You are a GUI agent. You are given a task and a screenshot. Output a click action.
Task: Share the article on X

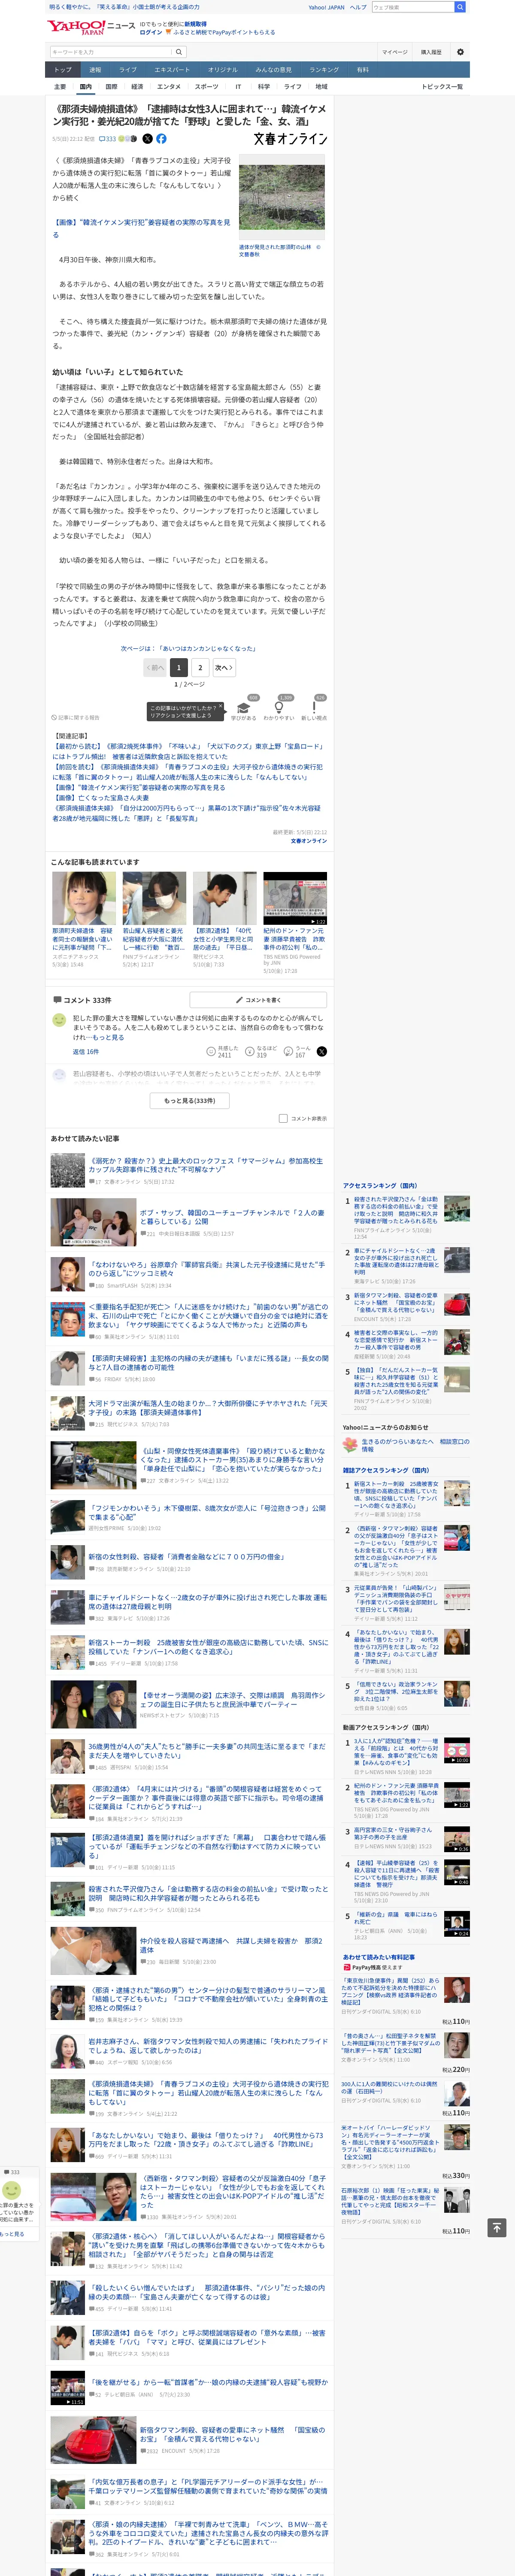pyautogui.click(x=148, y=139)
